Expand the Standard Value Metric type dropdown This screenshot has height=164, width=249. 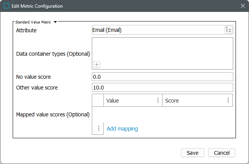click(55, 22)
